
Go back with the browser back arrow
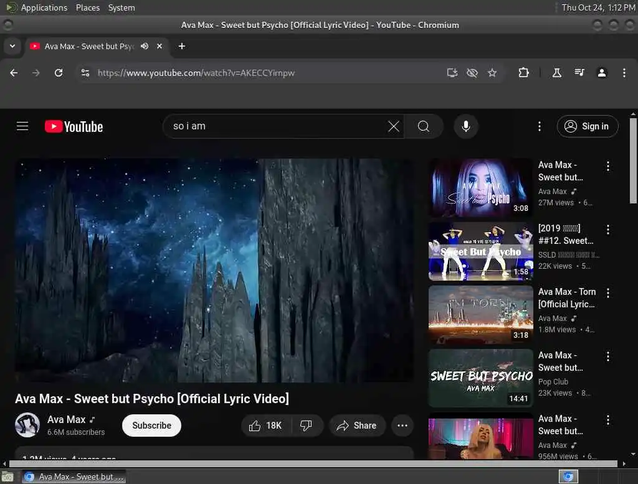click(14, 73)
